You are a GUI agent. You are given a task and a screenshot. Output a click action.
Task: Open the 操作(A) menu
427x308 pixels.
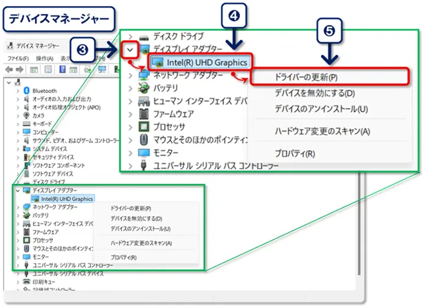pos(45,58)
